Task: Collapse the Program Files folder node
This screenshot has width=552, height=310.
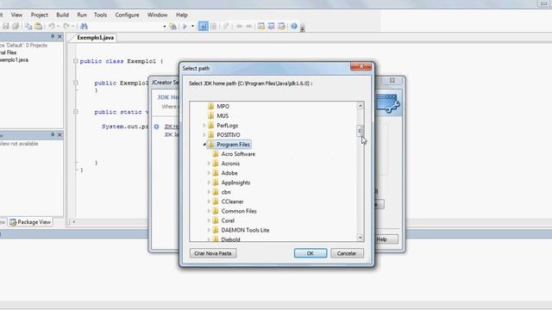Action: [204, 145]
